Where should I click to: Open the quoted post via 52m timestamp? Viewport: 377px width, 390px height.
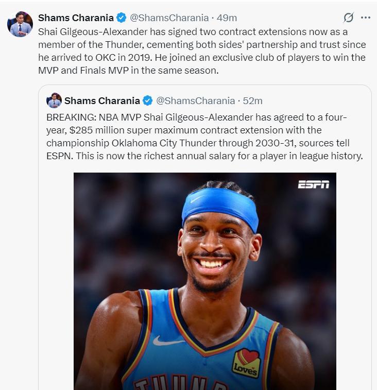pos(253,100)
